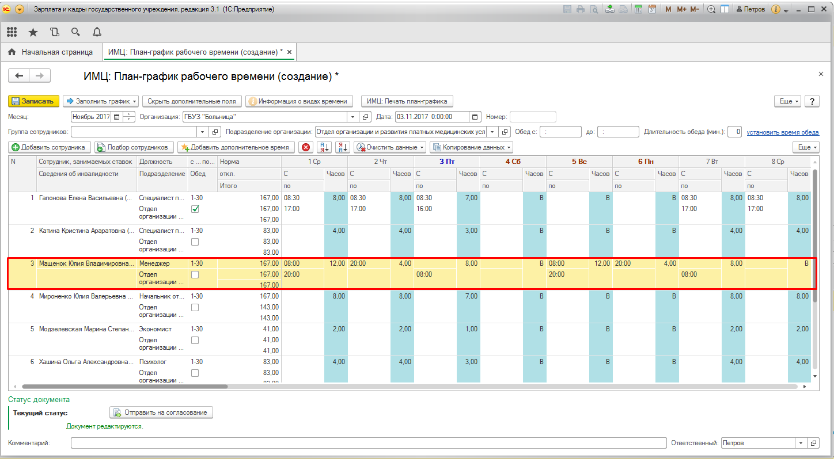Click the red delete row icon
Image resolution: width=834 pixels, height=459 pixels.
tap(306, 147)
